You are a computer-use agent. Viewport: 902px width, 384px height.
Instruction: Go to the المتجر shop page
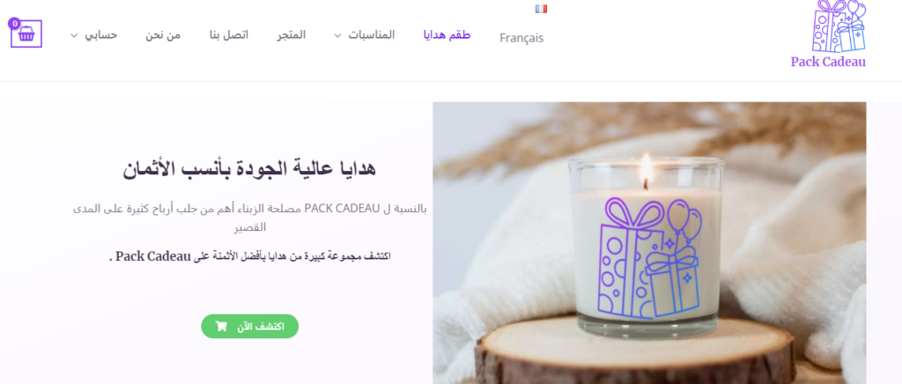[292, 35]
